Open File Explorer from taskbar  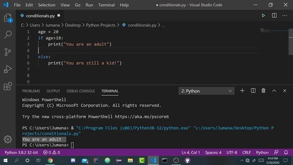(x=130, y=160)
